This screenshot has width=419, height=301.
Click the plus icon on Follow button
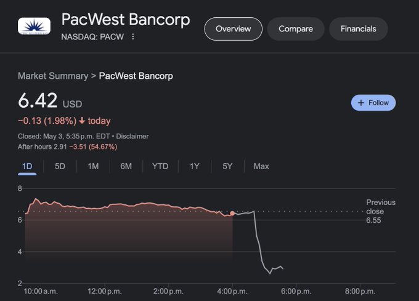pyautogui.click(x=360, y=103)
